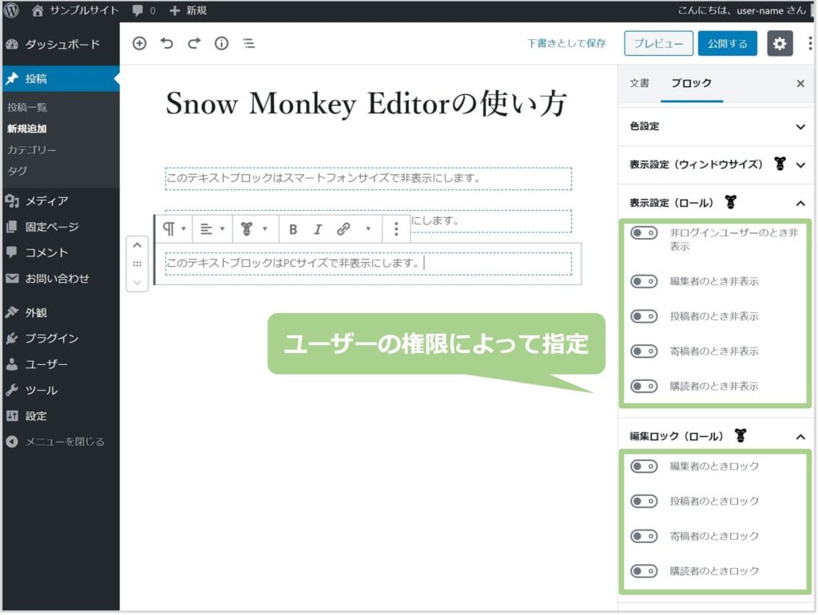The width and height of the screenshot is (818, 615).
Task: Click 下書きとして保存 to save draft
Action: click(566, 43)
